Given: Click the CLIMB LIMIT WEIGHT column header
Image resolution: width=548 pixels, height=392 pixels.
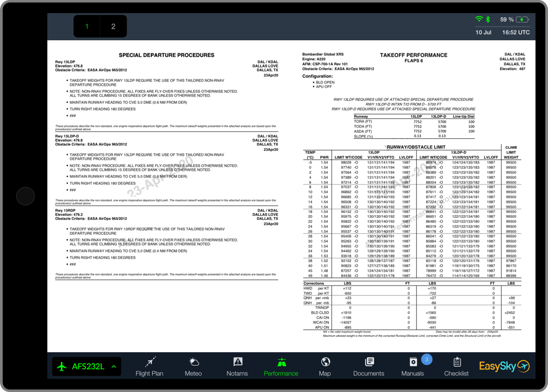Looking at the screenshot, I should [511, 152].
